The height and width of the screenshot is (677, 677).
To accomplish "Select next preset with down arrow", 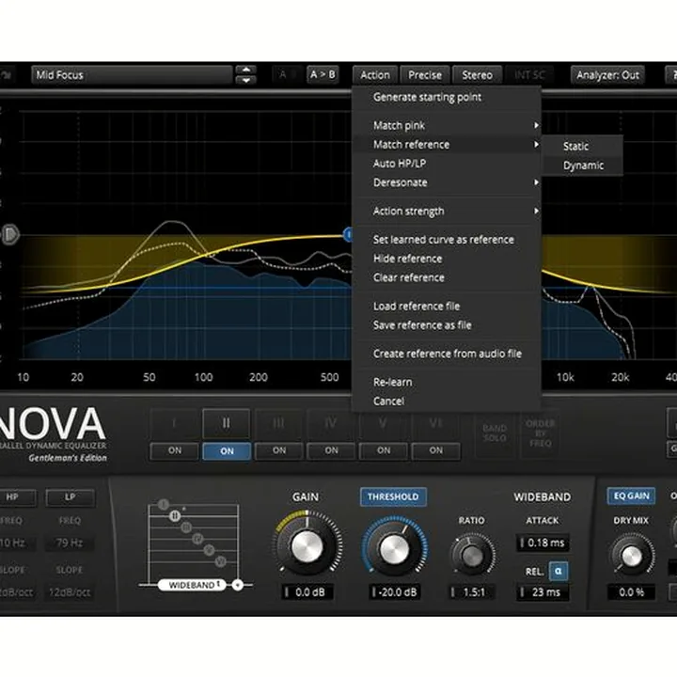I will [245, 80].
